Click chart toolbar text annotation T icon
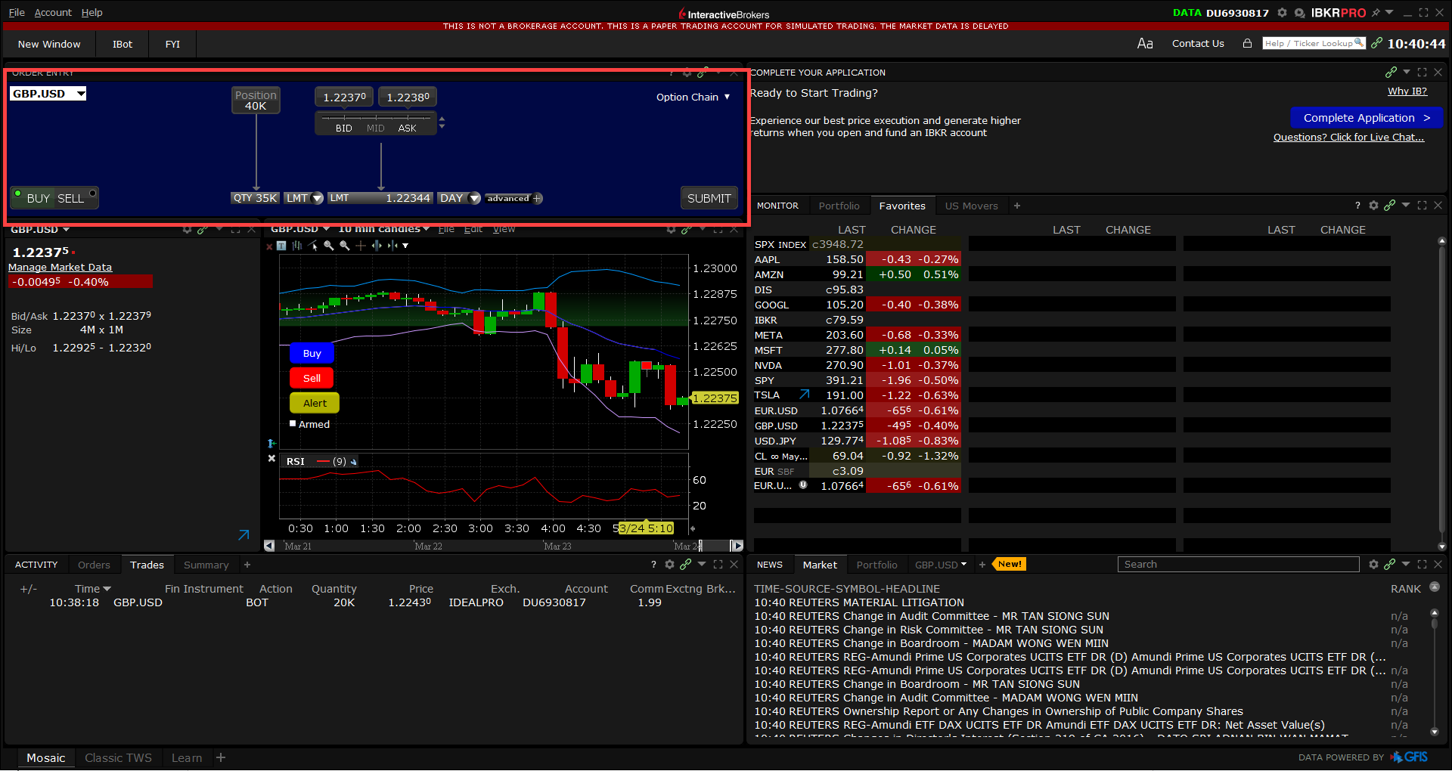The height and width of the screenshot is (771, 1452). click(x=281, y=246)
